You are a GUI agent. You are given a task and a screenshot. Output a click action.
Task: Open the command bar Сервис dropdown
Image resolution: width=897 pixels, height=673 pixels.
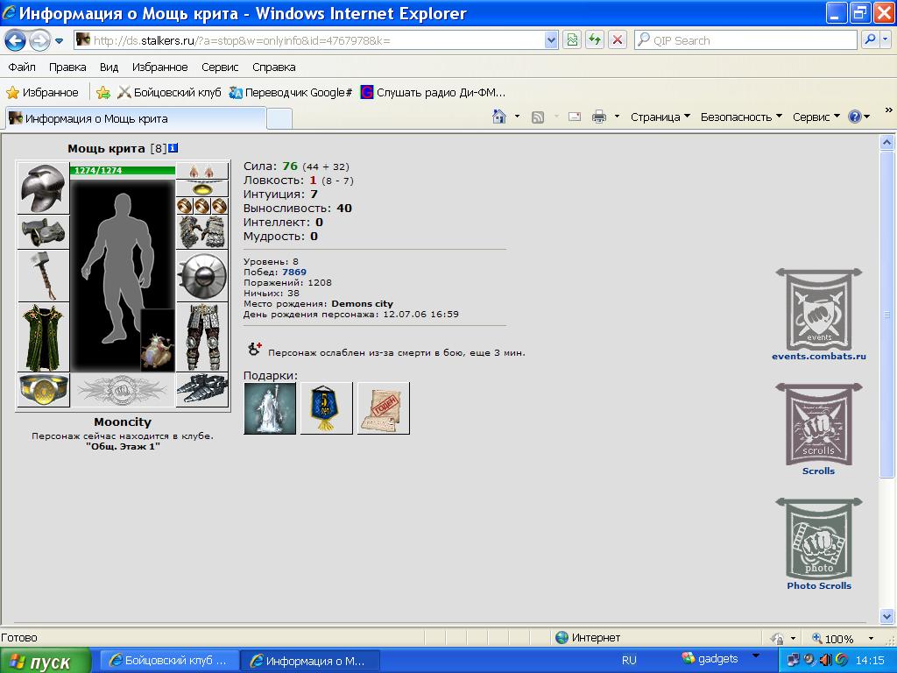click(x=816, y=117)
